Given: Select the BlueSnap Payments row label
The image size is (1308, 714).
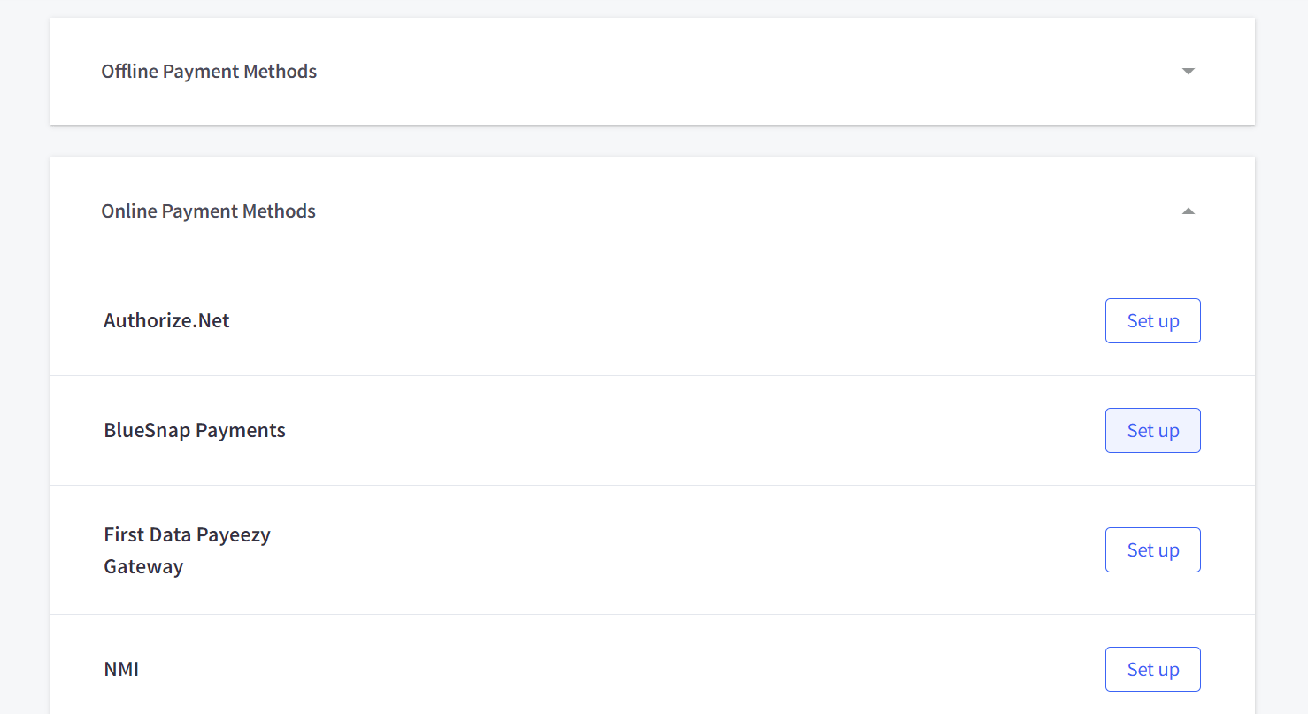Looking at the screenshot, I should pos(195,430).
